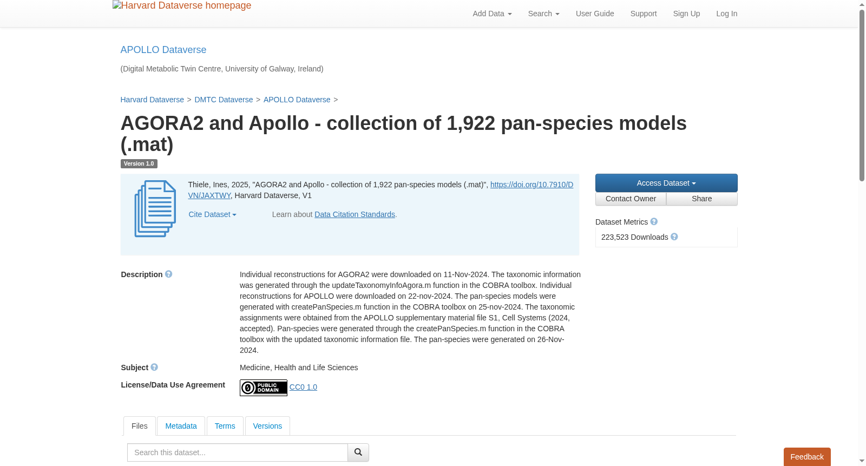Go to APOLLO Dataverse breadcrumb link
This screenshot has height=466, width=866.
pos(297,100)
